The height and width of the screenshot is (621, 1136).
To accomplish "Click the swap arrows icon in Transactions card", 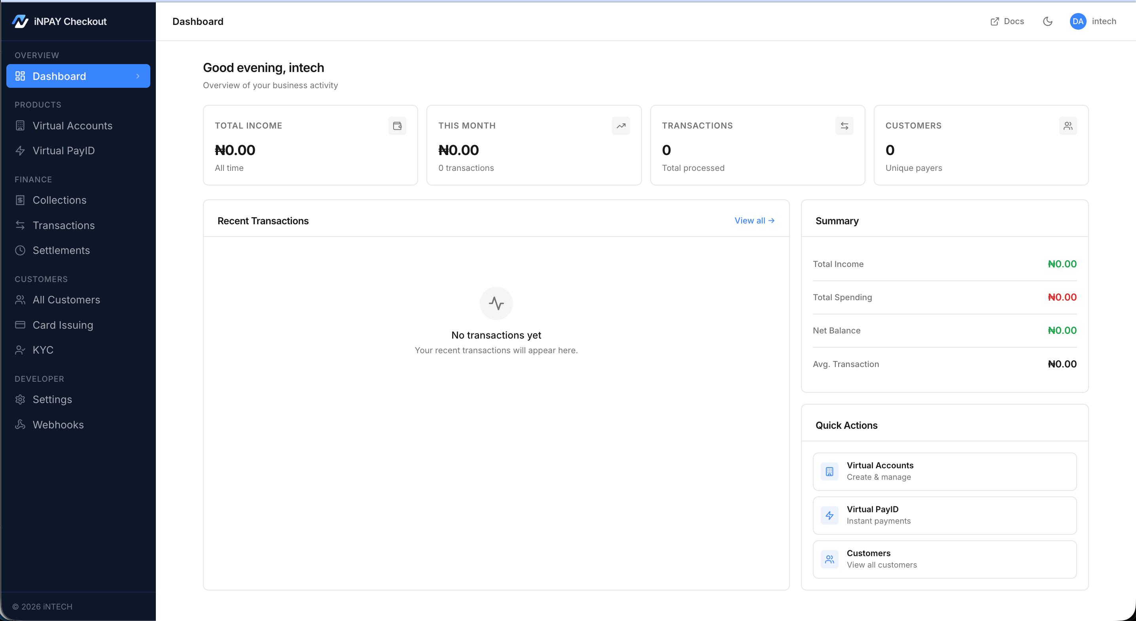I will (844, 126).
